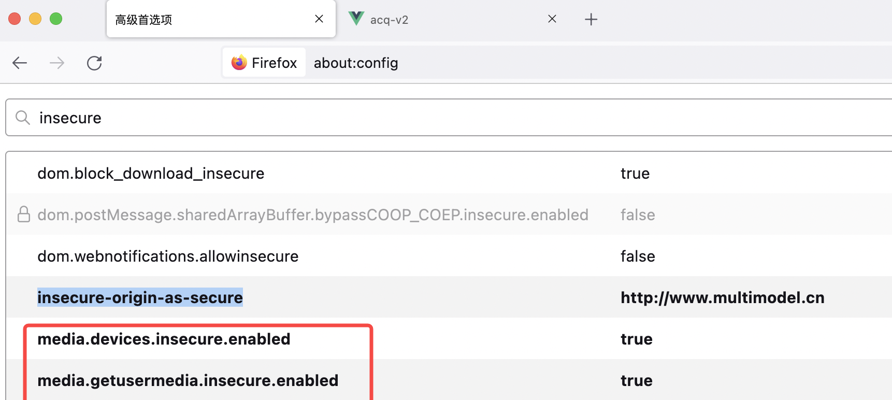The image size is (892, 400).
Task: Select the insecure-origin-as-secure preference name
Action: click(140, 297)
